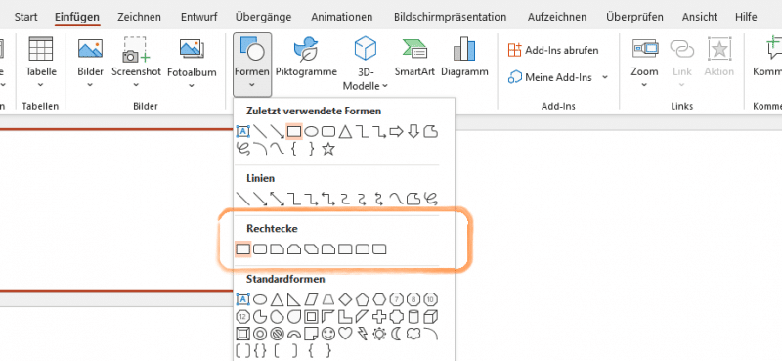Open the Hilfe tab

[746, 17]
